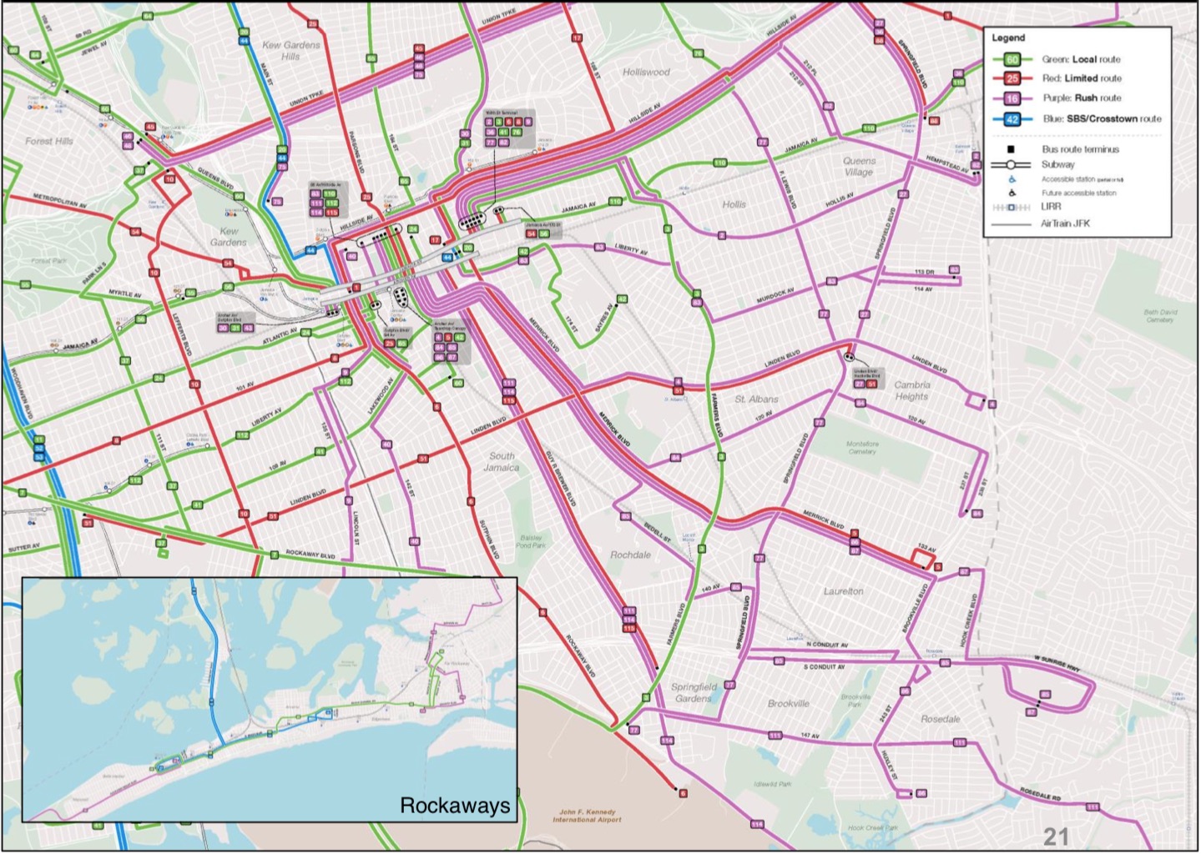
Task: Select route 41 badge in 165 St Terminal callout
Action: 503,132
